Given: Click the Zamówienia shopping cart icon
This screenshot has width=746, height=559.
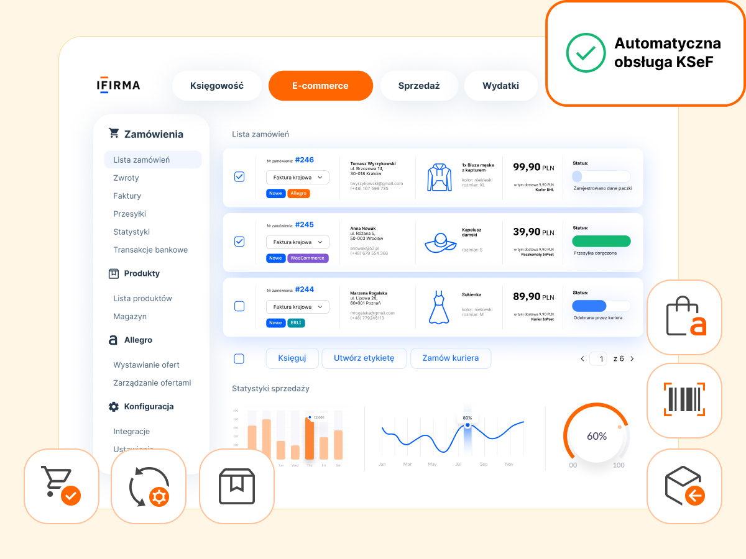Looking at the screenshot, I should coord(114,133).
